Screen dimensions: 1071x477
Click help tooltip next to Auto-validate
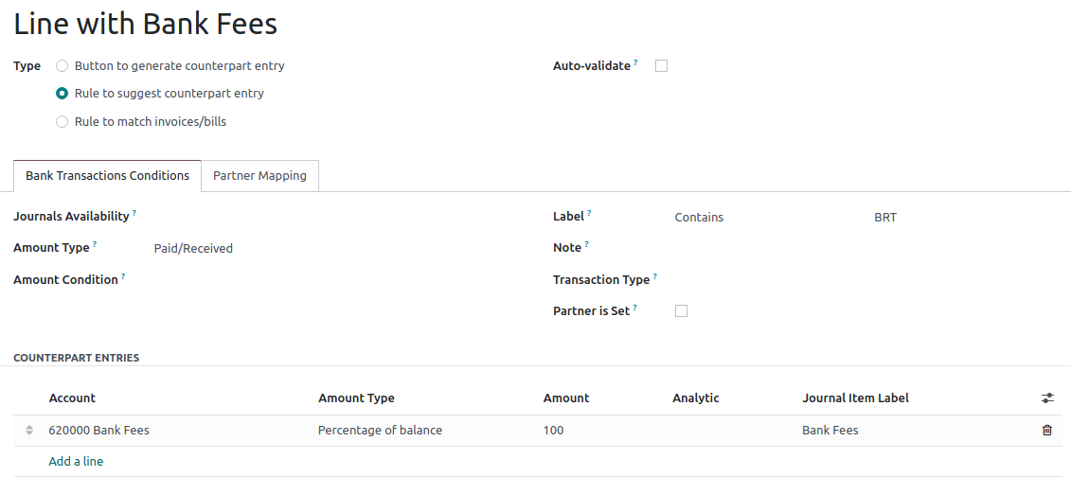636,62
